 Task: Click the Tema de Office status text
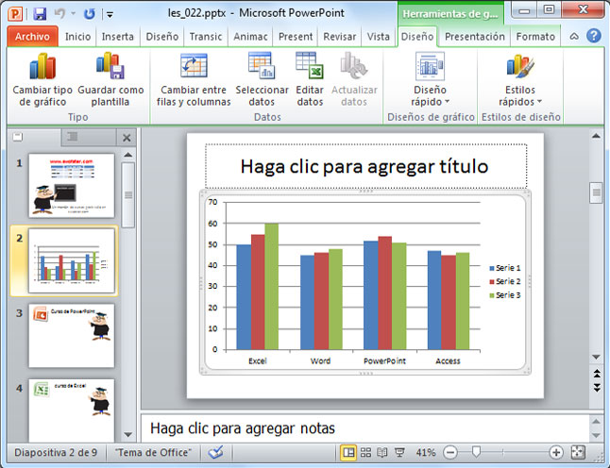(154, 453)
